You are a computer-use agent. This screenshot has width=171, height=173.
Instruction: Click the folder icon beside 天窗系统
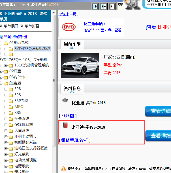pyautogui.click(x=11, y=131)
